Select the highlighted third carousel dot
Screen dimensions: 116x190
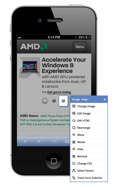point(63,101)
